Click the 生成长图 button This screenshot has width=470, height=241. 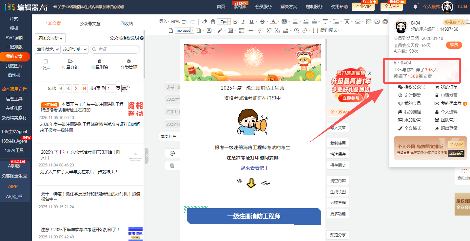pos(338,192)
